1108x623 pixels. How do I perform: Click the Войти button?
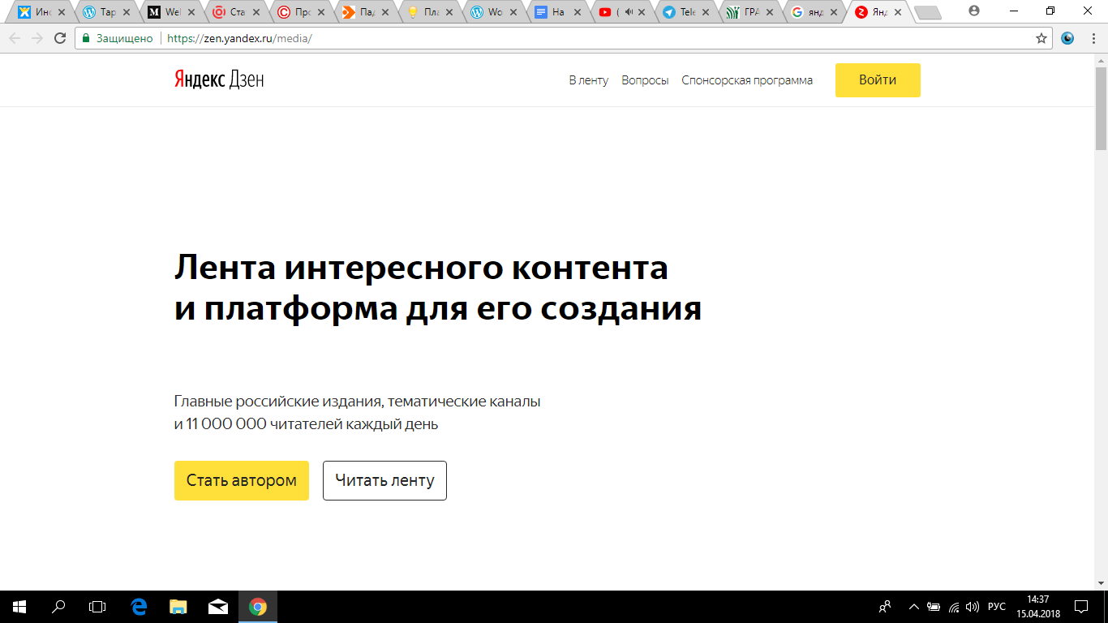coord(878,80)
